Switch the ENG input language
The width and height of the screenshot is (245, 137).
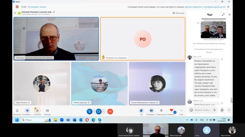tap(202, 120)
